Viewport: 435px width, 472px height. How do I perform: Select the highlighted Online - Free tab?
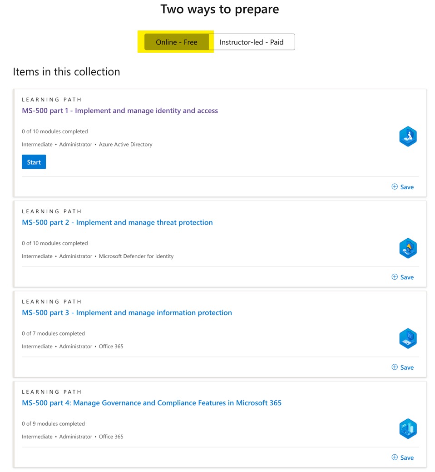point(176,42)
